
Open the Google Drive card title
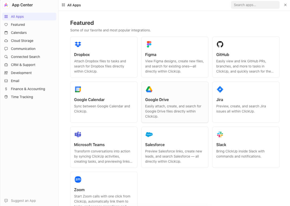pyautogui.click(x=157, y=100)
